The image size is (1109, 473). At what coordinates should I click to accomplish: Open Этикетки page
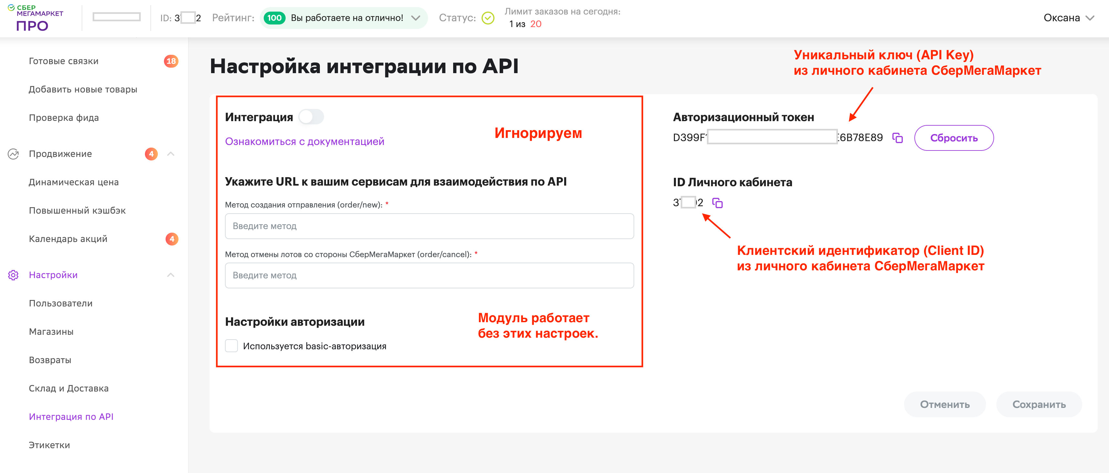(x=49, y=445)
